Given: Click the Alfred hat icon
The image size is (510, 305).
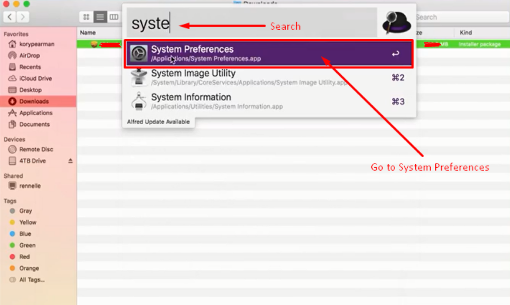Looking at the screenshot, I should pyautogui.click(x=397, y=23).
